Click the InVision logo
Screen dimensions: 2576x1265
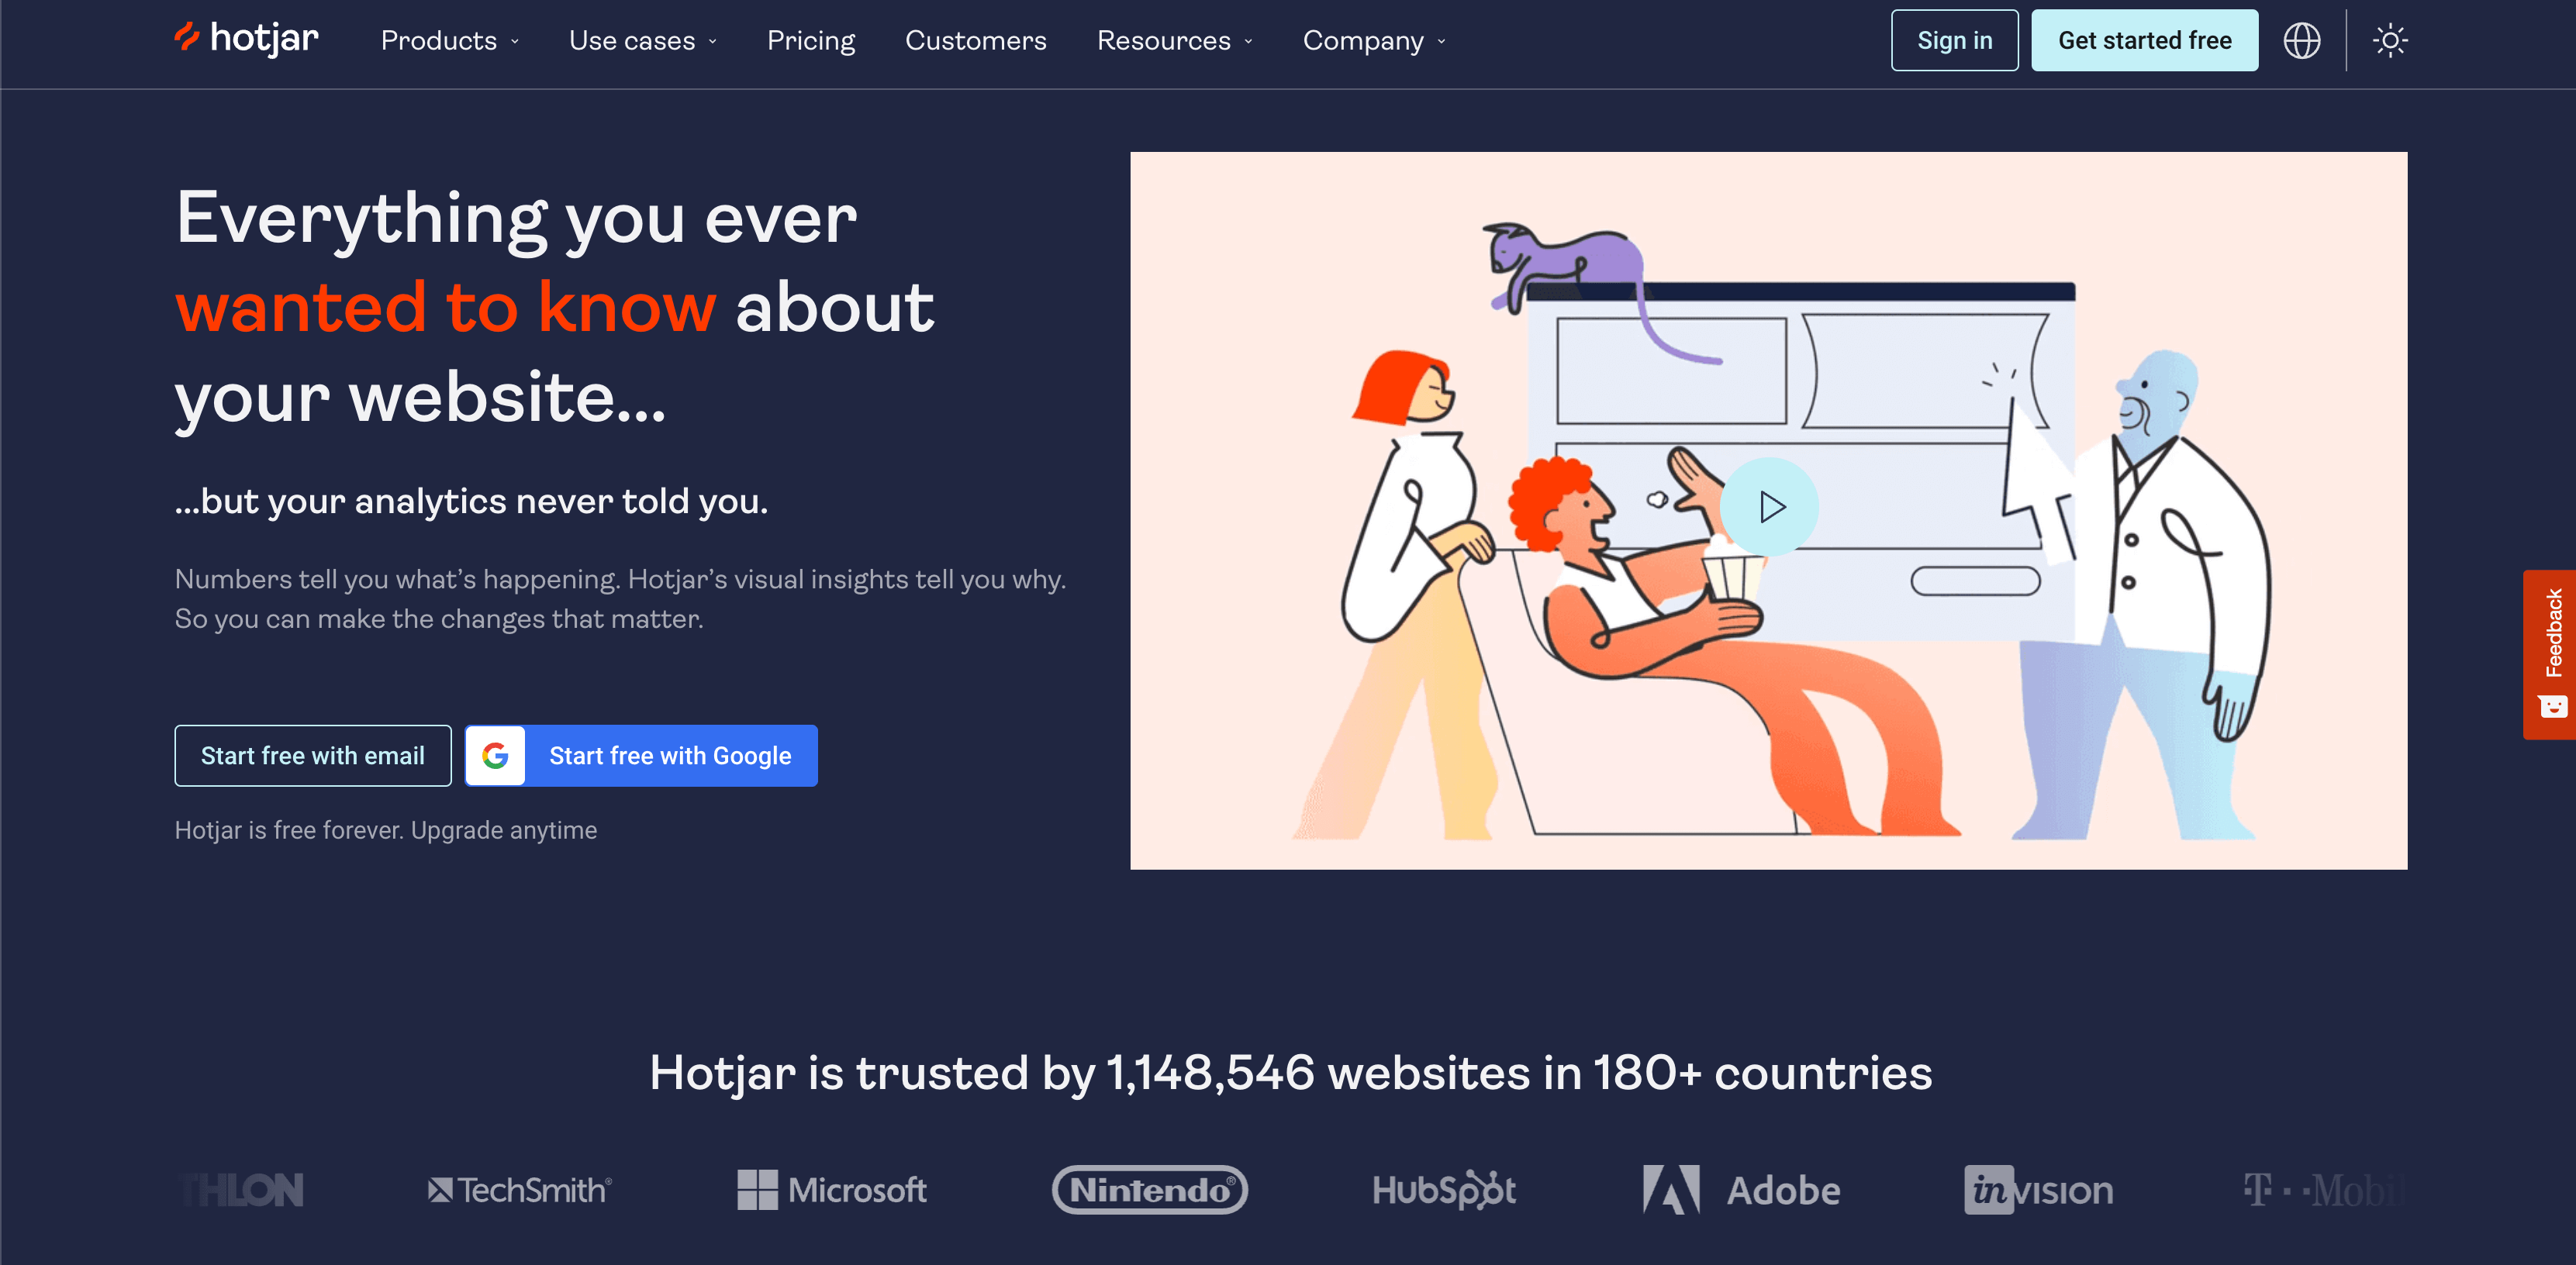(2038, 1189)
